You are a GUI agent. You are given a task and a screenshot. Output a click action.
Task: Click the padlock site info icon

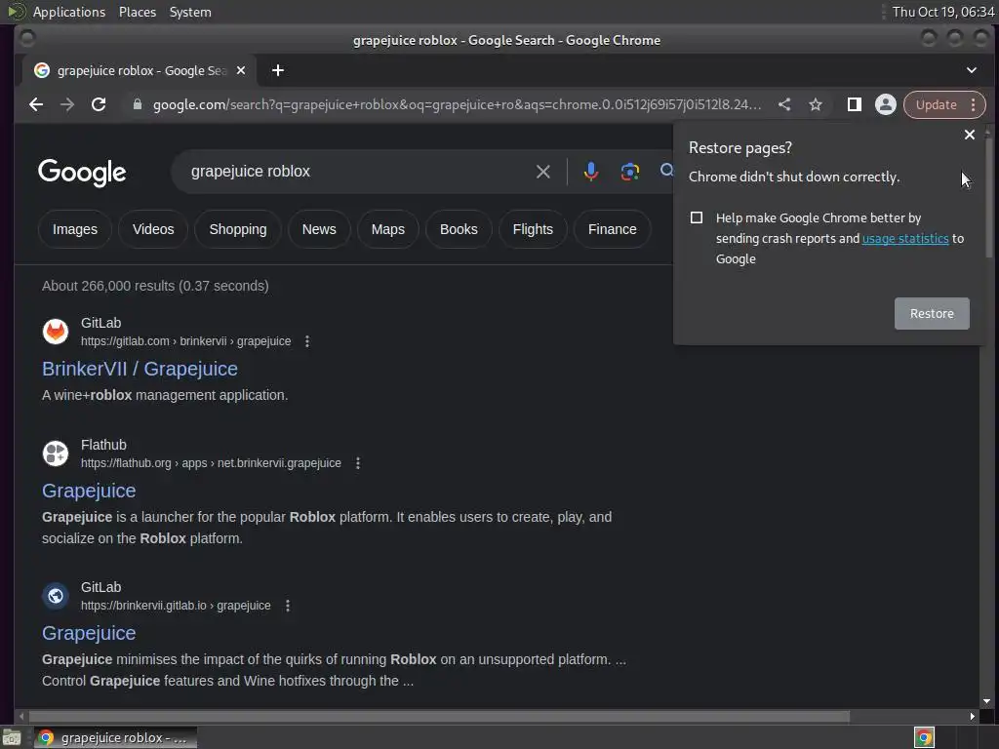coord(137,104)
